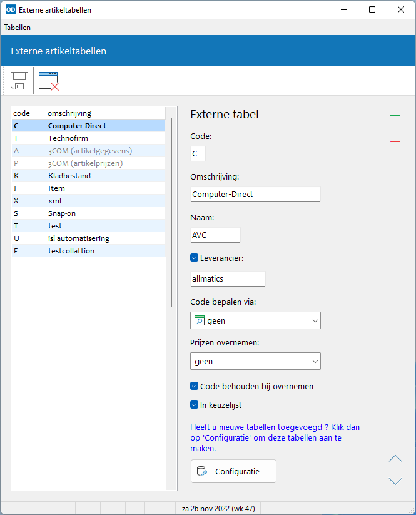Click the table list vertical scrollbar

pyautogui.click(x=171, y=212)
